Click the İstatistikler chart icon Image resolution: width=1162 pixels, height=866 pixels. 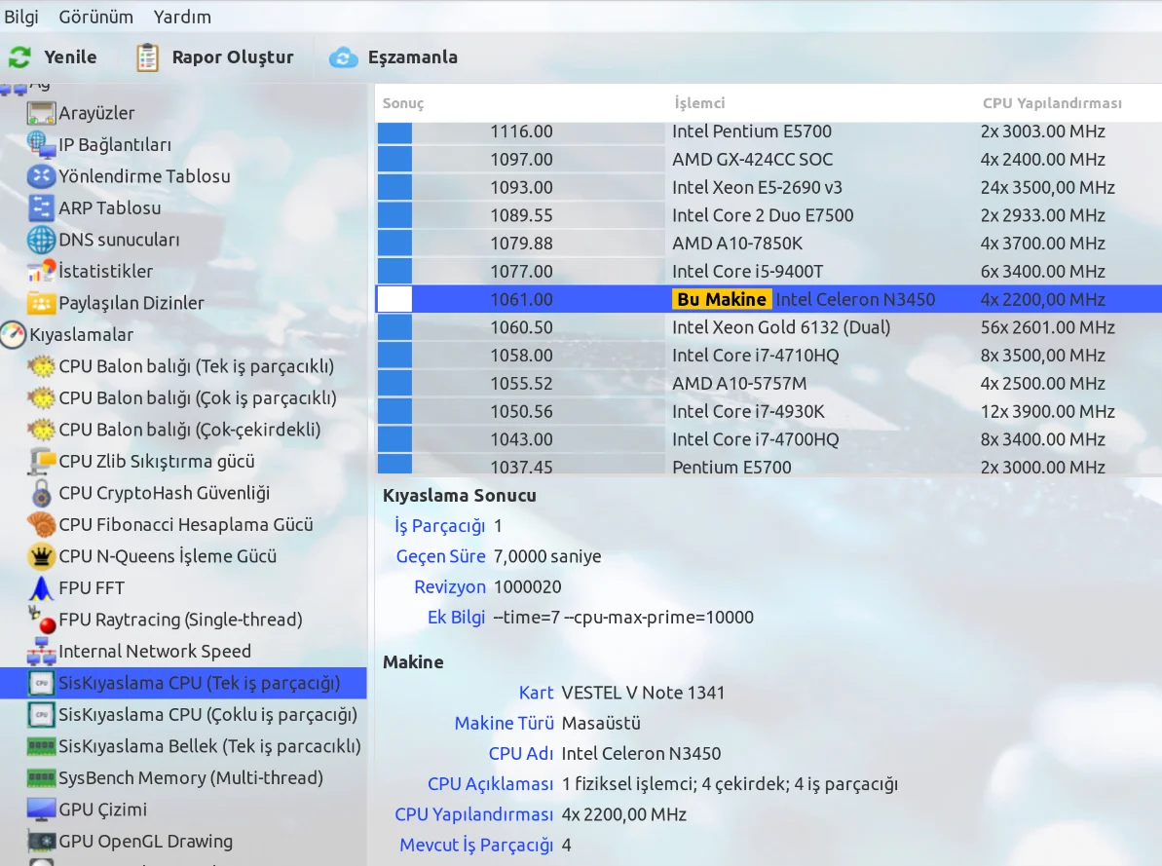[42, 272]
